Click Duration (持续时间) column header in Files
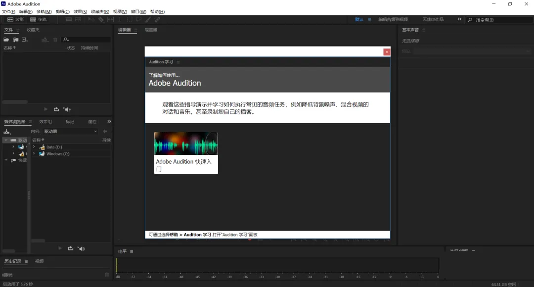This screenshot has height=287, width=534. pyautogui.click(x=89, y=48)
